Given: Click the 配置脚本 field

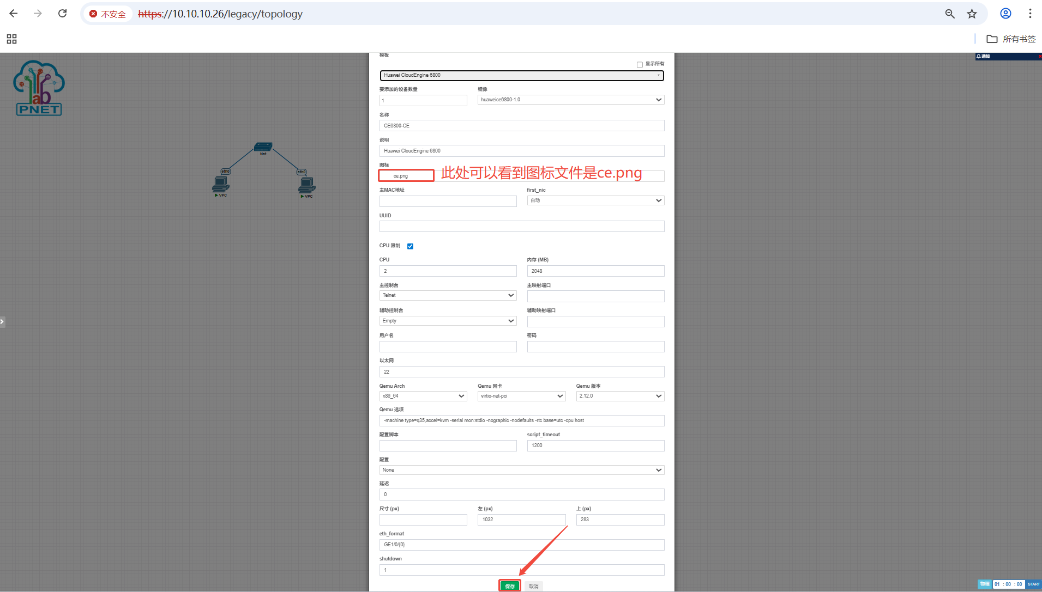Looking at the screenshot, I should point(448,446).
